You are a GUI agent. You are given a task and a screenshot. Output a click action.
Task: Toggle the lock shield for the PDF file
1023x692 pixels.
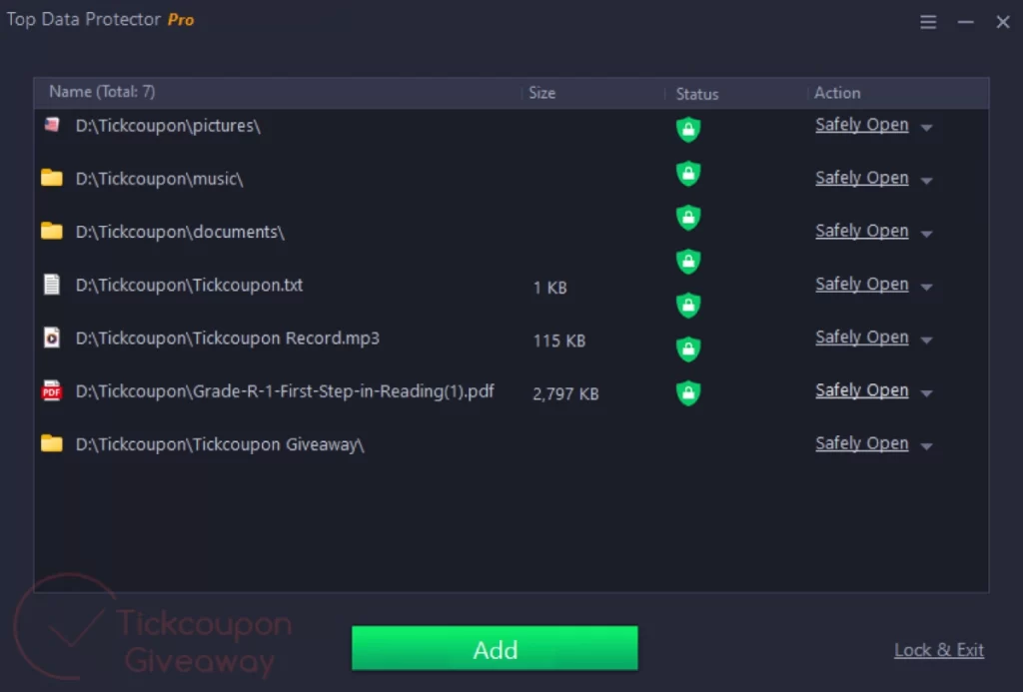(688, 392)
